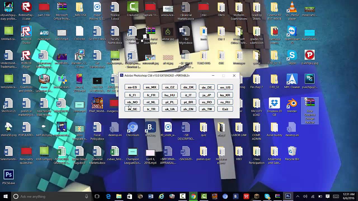Viewport: 358px width, 201px height.
Task: Click the Cortana microphone icon
Action: [86, 196]
